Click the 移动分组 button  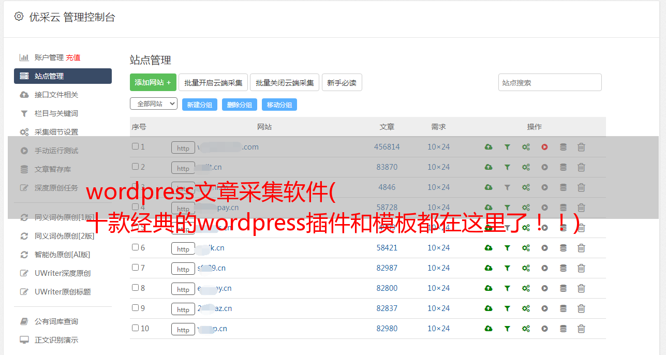coord(279,105)
